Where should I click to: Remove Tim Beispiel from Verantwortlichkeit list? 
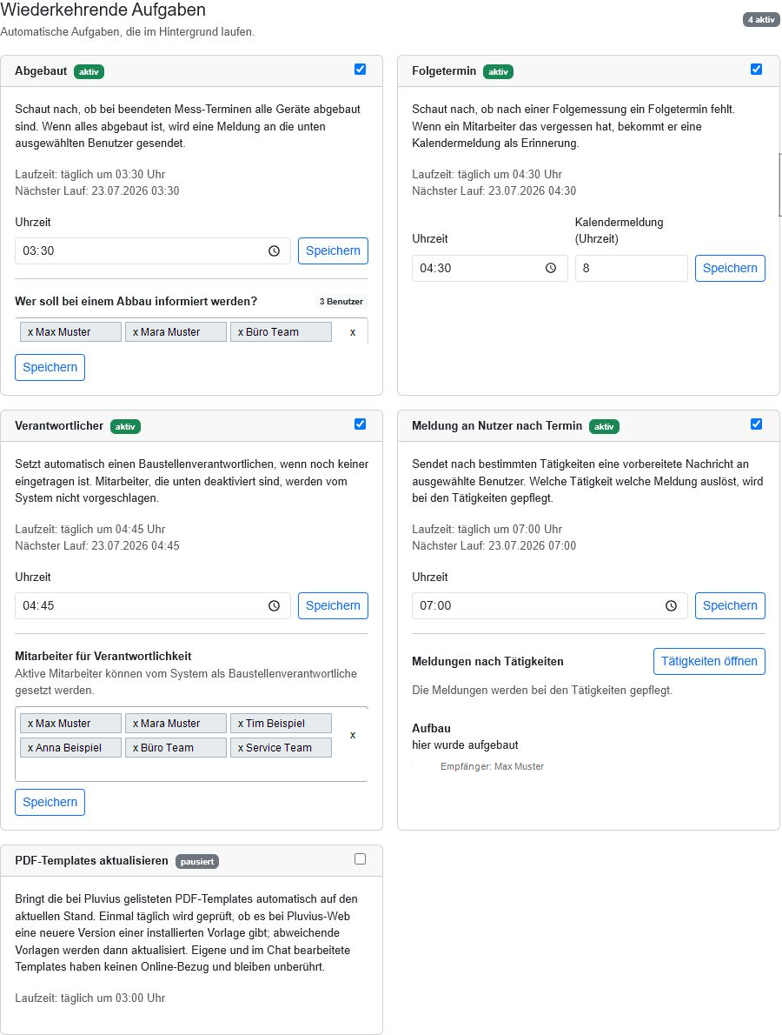pyautogui.click(x=241, y=724)
